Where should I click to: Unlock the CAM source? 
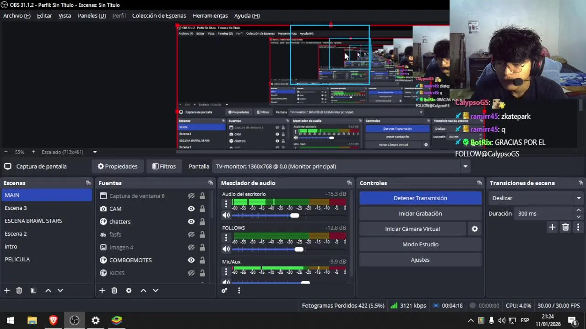[x=202, y=209]
